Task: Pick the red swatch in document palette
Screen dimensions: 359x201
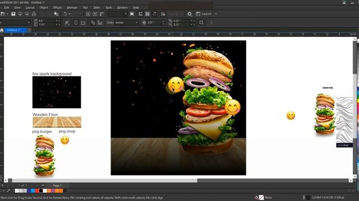Action: (36, 191)
